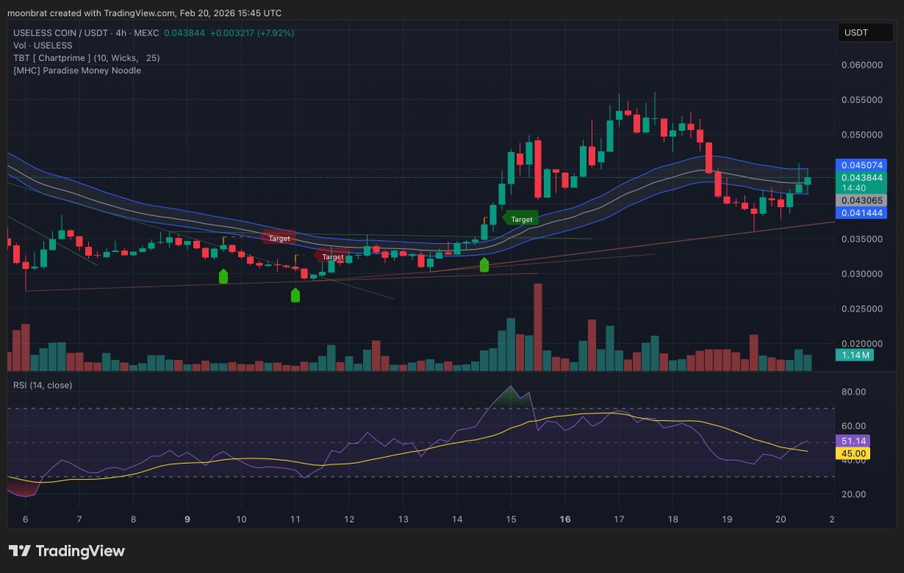
Task: Click the 12 date label on time axis
Action: tap(349, 520)
